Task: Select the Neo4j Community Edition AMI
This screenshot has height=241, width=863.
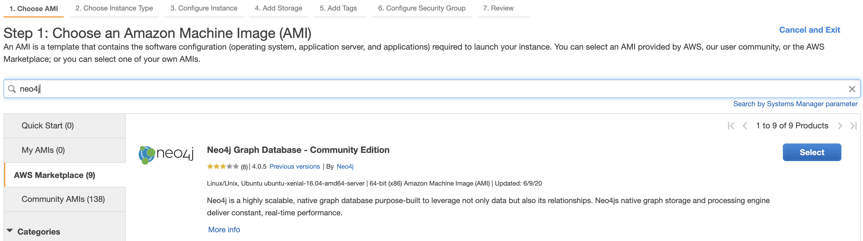Action: click(x=812, y=152)
